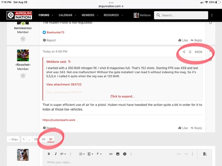Click the Search input field

(181, 15)
